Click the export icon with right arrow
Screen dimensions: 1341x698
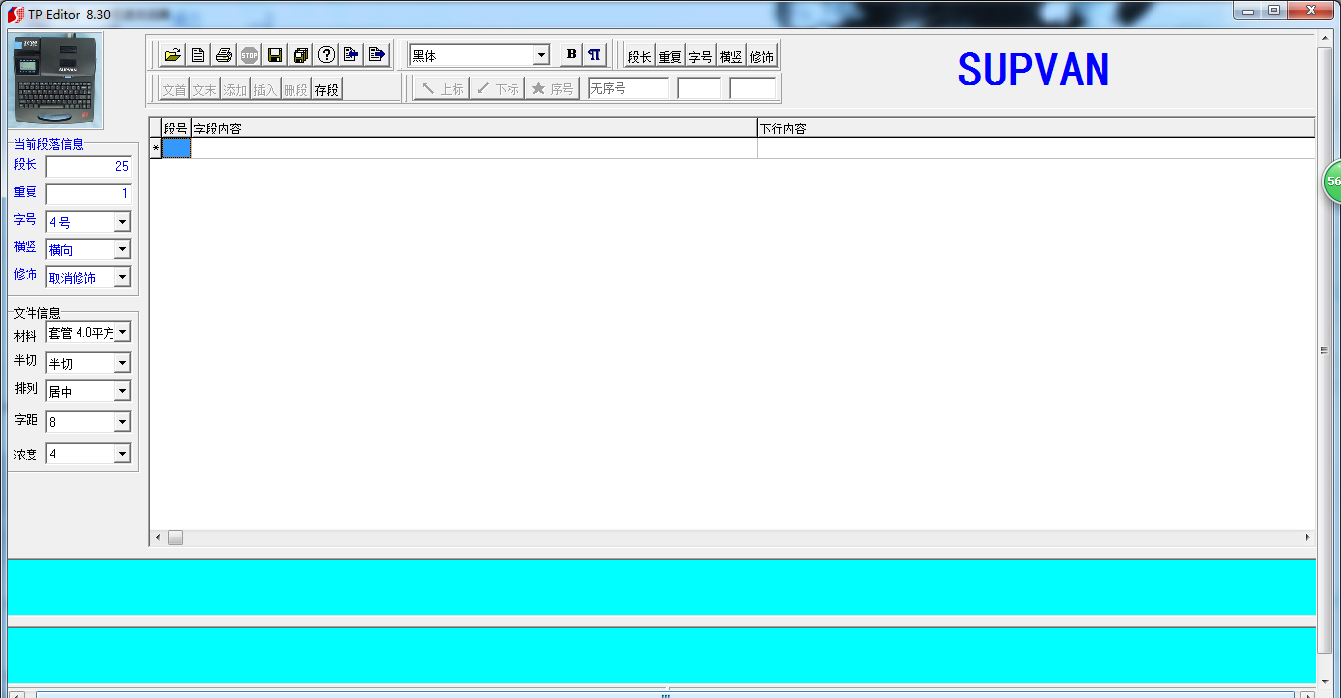pos(377,55)
